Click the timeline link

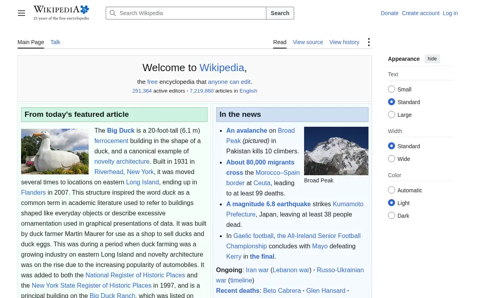click(x=241, y=280)
